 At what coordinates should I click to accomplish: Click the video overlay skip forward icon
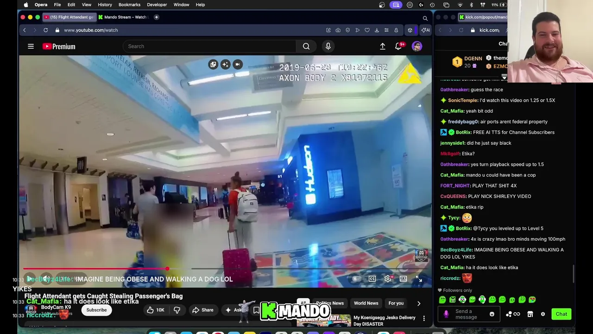pos(237,64)
